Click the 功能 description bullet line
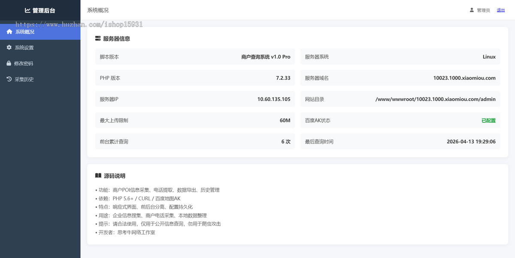The height and width of the screenshot is (258, 515). (157, 190)
